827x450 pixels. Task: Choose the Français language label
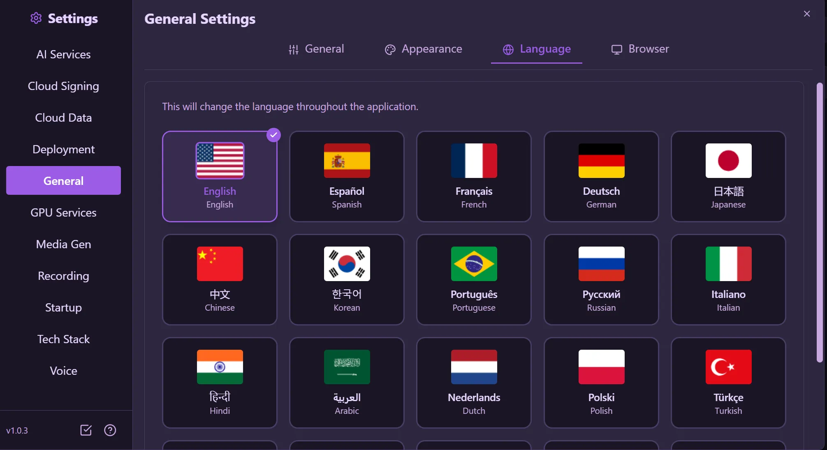[474, 192]
